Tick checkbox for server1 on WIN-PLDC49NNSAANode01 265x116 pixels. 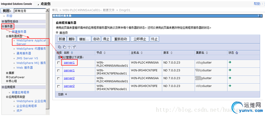point(59,63)
